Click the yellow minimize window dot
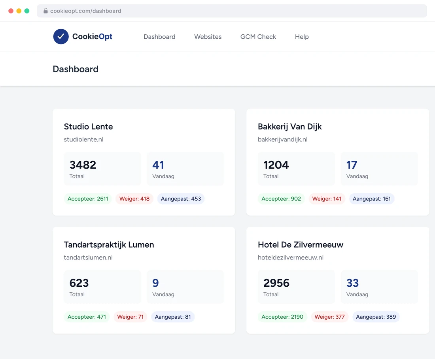Screen dimensions: 435x359 19,11
